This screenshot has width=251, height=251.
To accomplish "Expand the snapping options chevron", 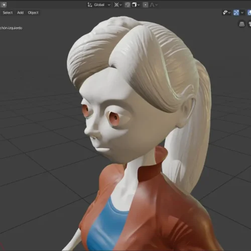I will click(139, 5).
